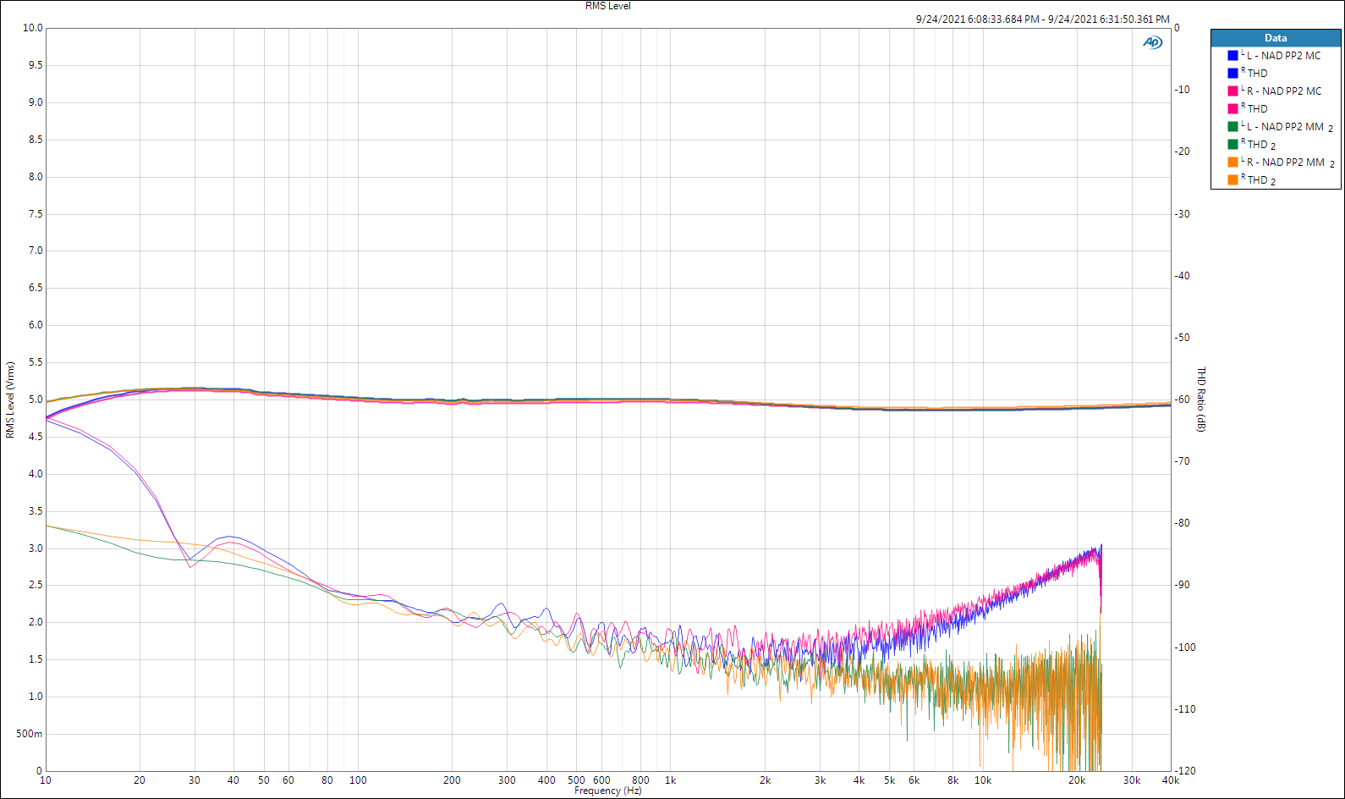Viewport: 1345px width, 799px height.
Task: Click the -60 tick on the THD axis
Action: 1183,399
